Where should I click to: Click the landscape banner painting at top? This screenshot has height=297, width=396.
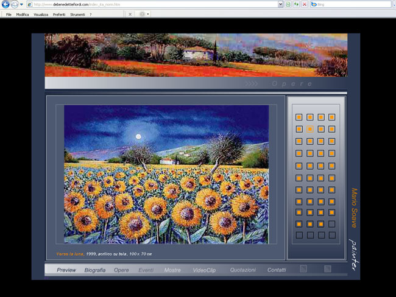click(x=196, y=55)
